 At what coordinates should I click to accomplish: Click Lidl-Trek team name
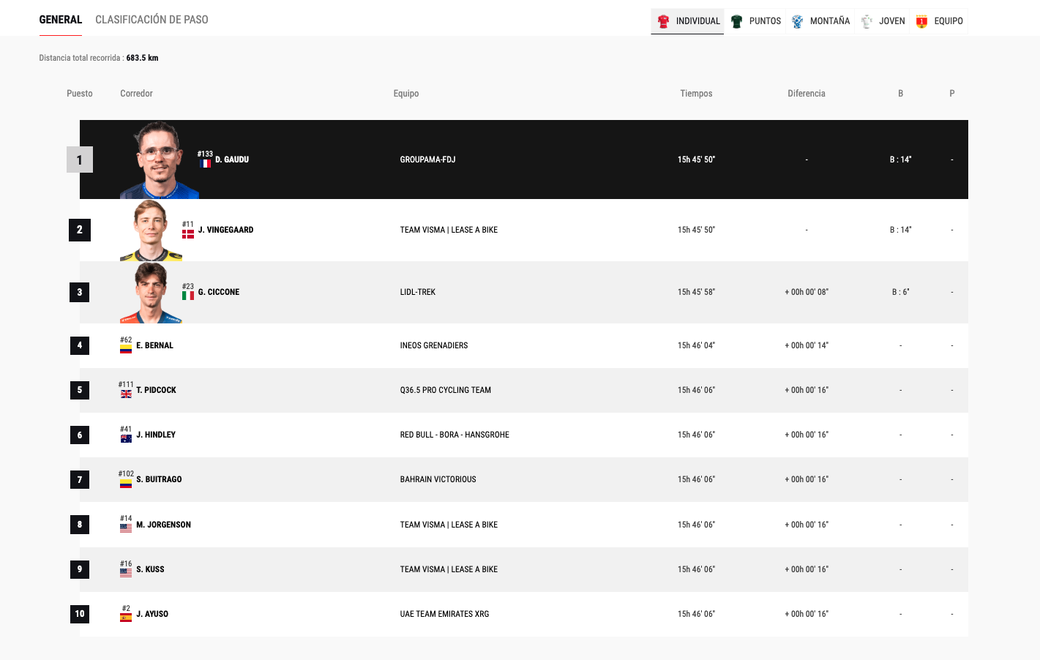(417, 292)
